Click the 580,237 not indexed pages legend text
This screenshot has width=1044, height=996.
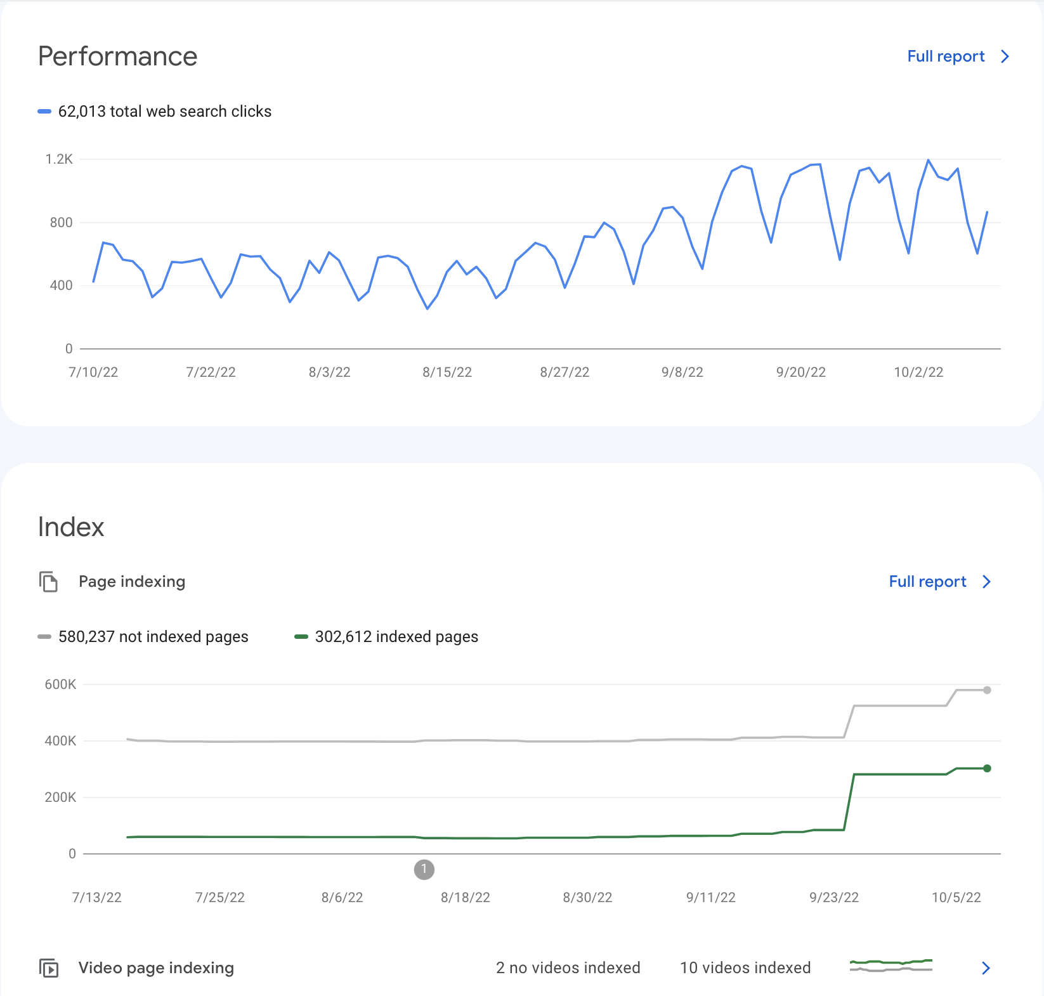tap(153, 637)
